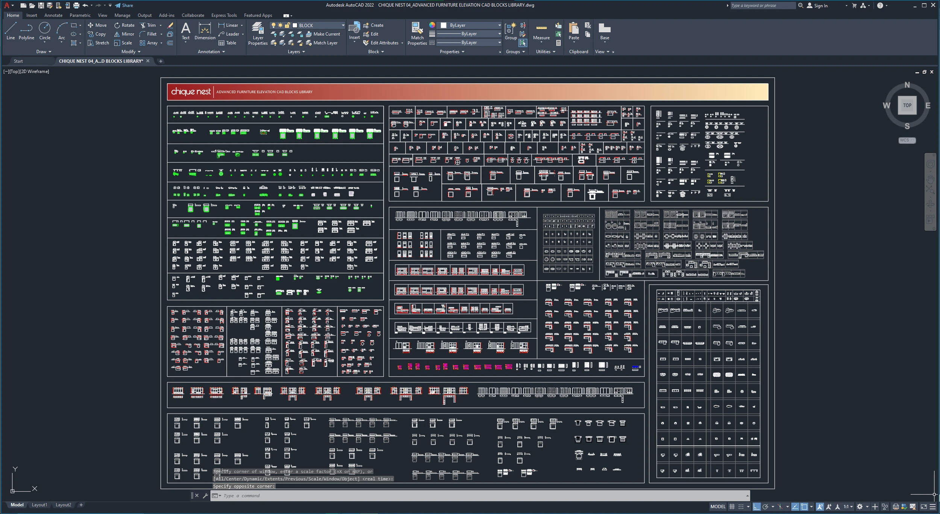Expand the Layers panel
The height and width of the screenshot is (514, 940).
point(296,51)
